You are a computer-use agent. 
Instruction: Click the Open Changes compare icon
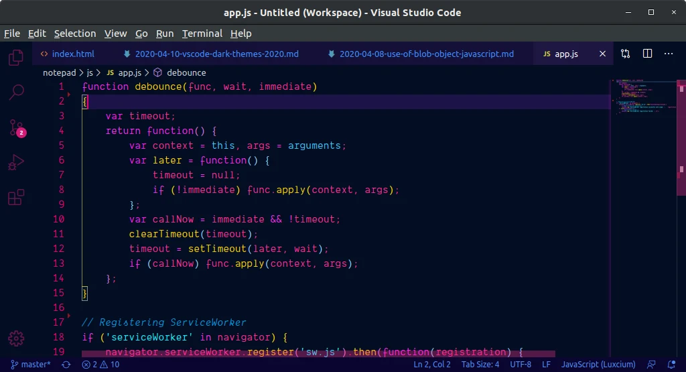[x=626, y=54]
